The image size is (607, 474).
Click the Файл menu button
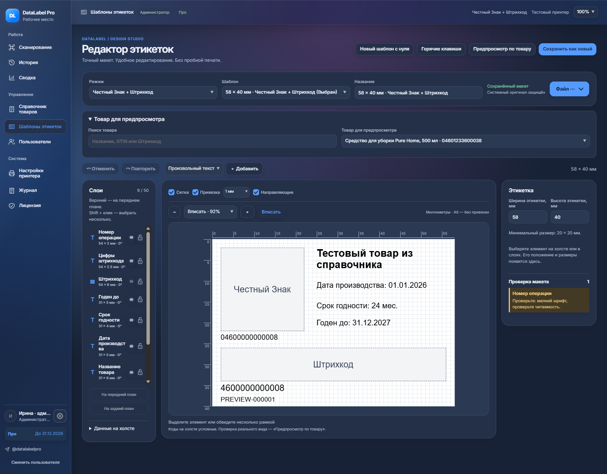point(569,89)
